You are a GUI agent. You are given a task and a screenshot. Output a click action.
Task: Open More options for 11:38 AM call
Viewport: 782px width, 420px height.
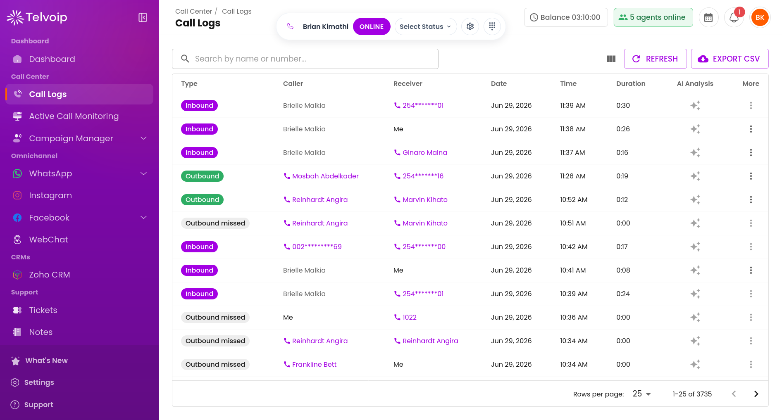[x=751, y=129]
